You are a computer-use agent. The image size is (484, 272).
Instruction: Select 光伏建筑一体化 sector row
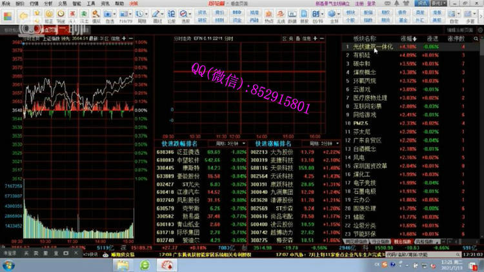(373, 46)
